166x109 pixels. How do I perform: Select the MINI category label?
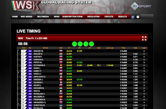pyautogui.click(x=20, y=38)
